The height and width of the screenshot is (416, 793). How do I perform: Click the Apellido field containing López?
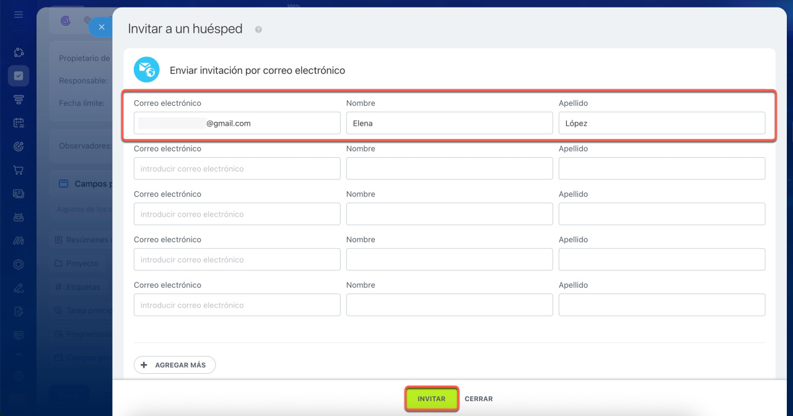(x=662, y=123)
